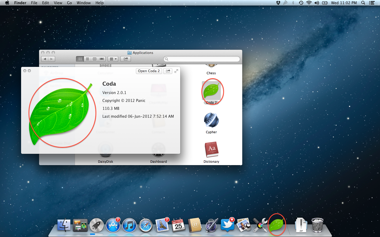
Task: Close the Quick Look preview panel
Action: (25, 71)
